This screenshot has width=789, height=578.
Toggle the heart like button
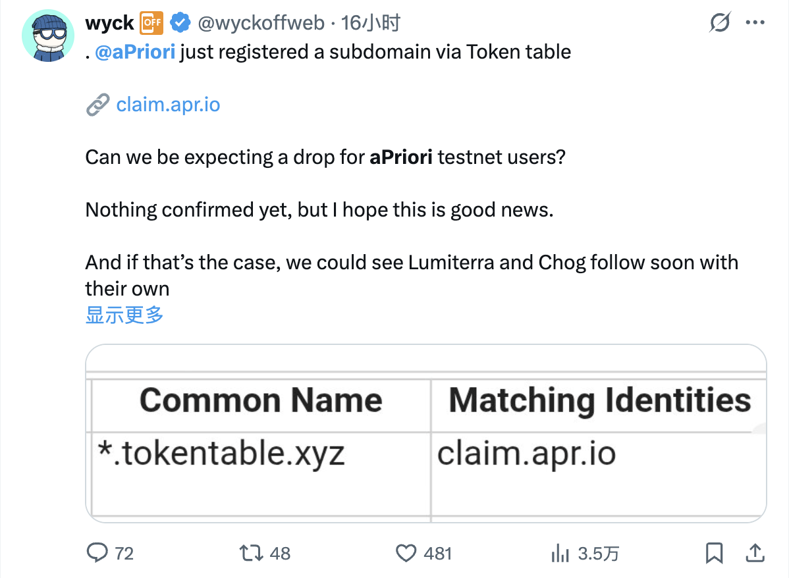406,552
